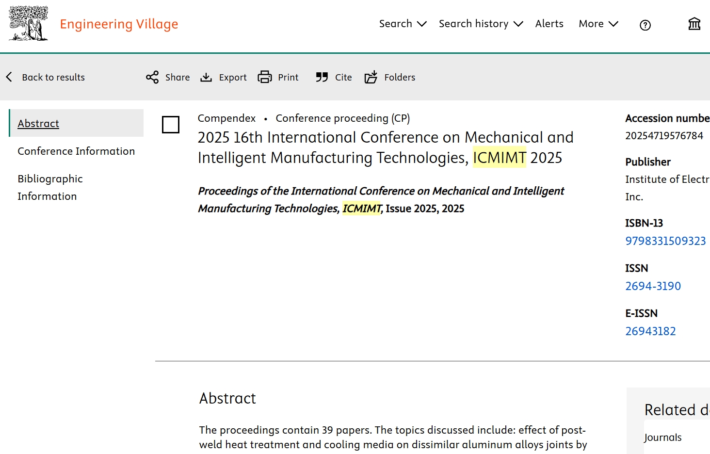Click the Cite quotation mark icon

(322, 77)
